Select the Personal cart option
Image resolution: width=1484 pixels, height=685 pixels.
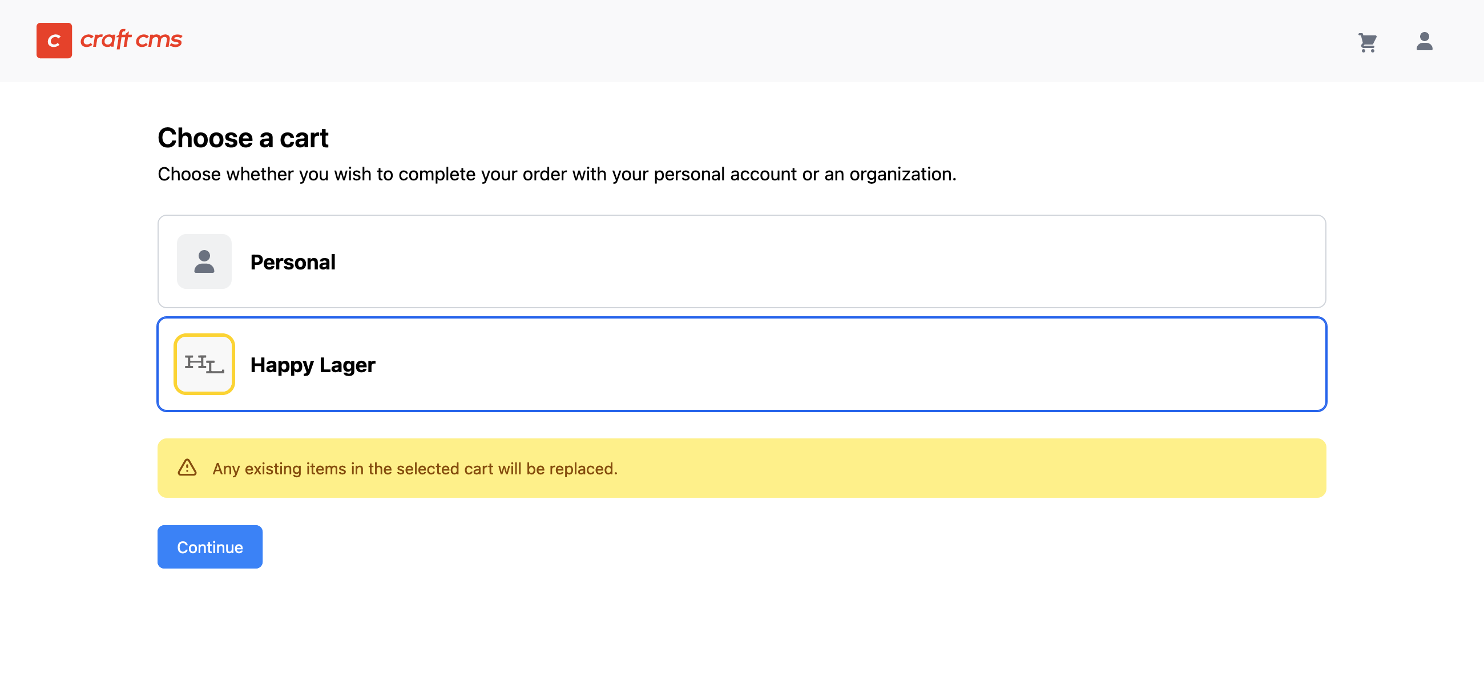pos(741,261)
